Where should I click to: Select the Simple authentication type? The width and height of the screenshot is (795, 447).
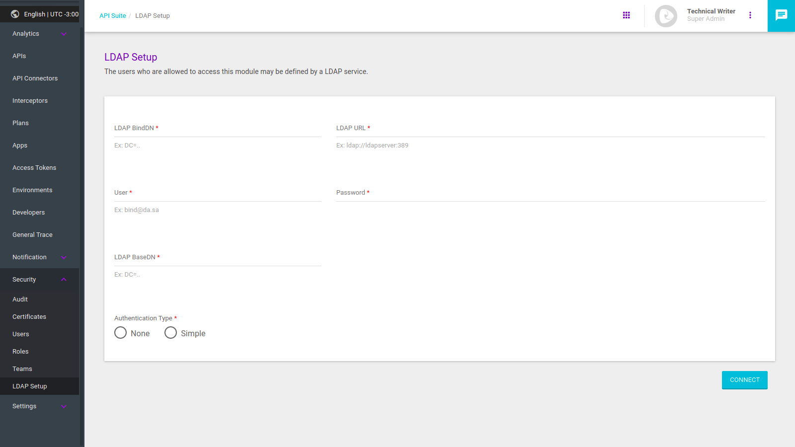pos(171,333)
